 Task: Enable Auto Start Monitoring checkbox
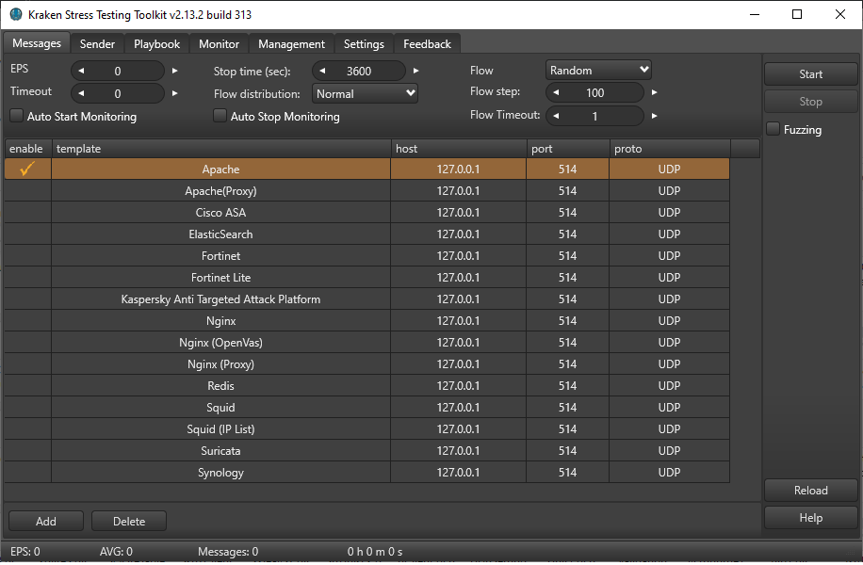coord(17,116)
